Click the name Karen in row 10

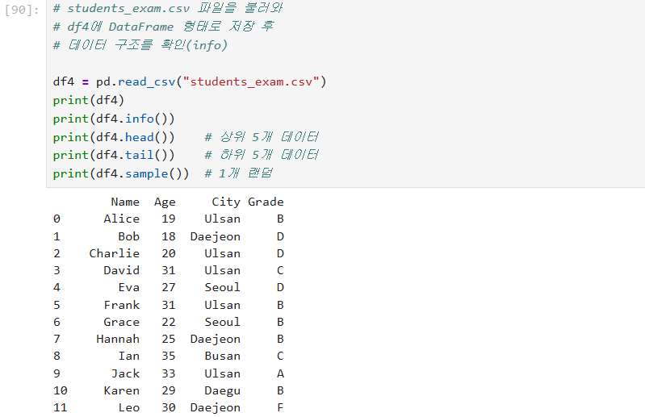[121, 390]
